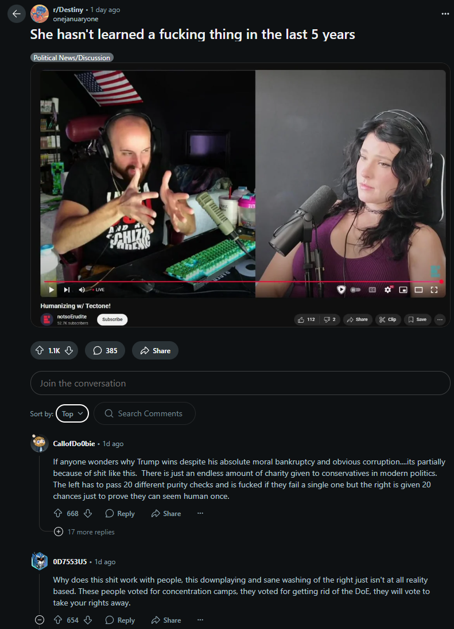Upvote CallofDo0bie's comment

[x=58, y=514]
